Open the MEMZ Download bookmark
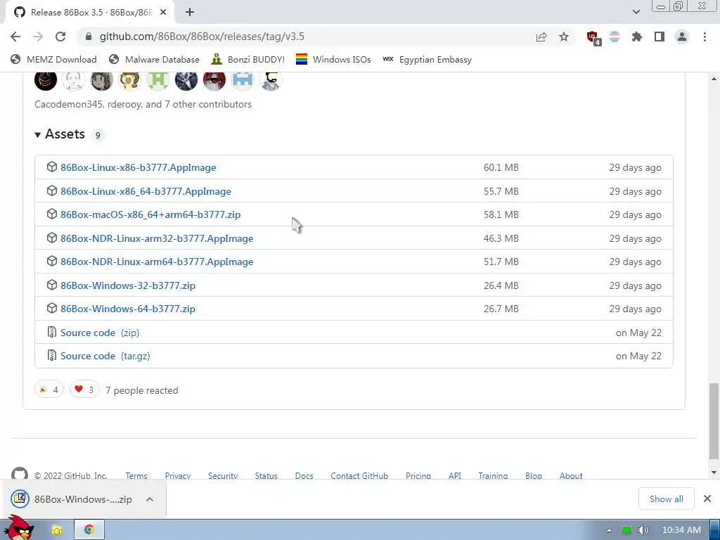 53,60
